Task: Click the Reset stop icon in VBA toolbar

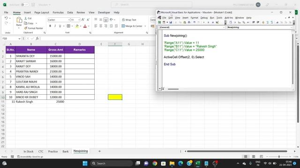Action: (x=213, y=22)
